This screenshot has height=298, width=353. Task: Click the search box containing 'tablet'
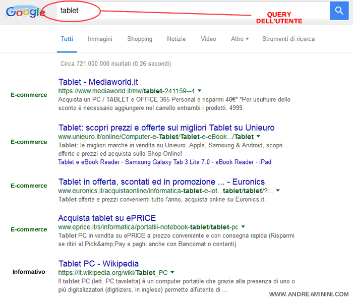(192, 11)
